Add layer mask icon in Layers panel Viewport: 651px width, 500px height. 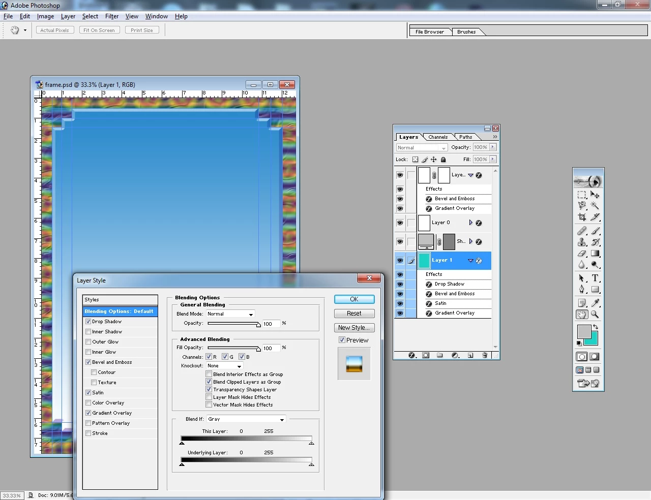426,355
